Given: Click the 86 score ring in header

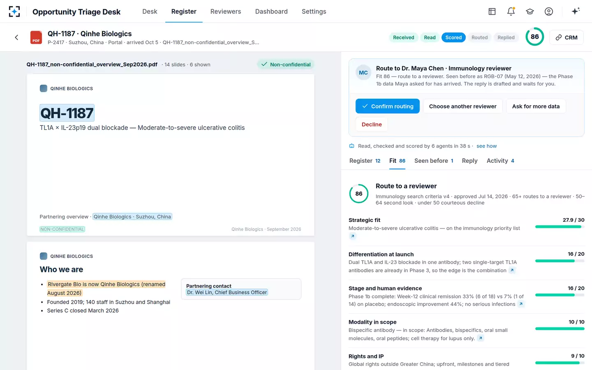Looking at the screenshot, I should (x=534, y=37).
